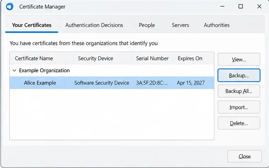
Task: Open the Import... certificate dialog
Action: [x=239, y=107]
